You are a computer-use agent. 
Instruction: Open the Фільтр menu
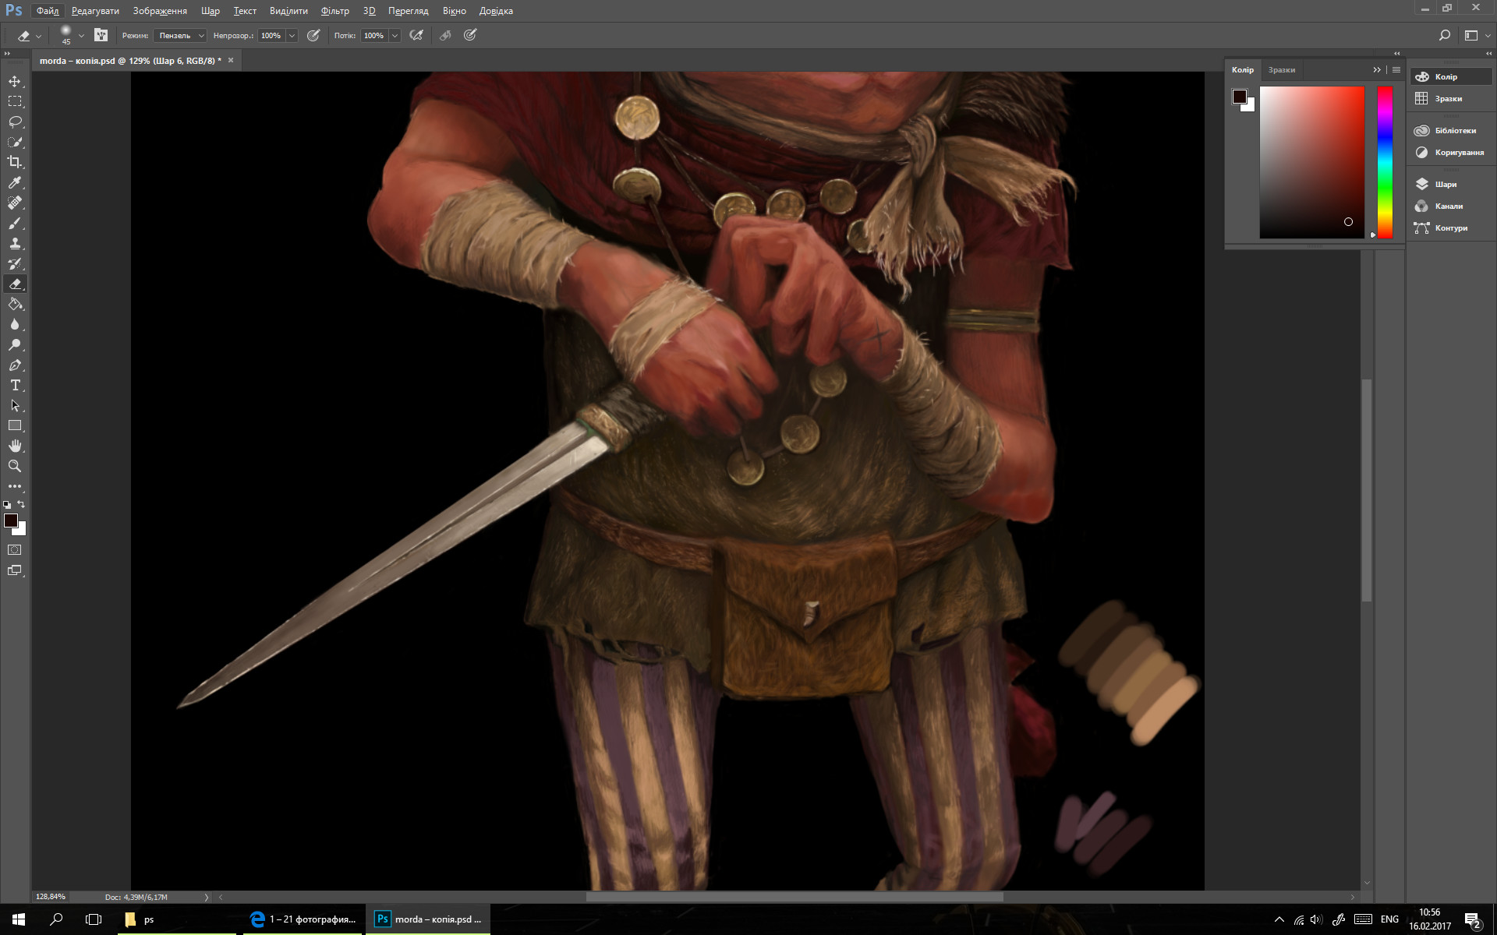pyautogui.click(x=334, y=11)
